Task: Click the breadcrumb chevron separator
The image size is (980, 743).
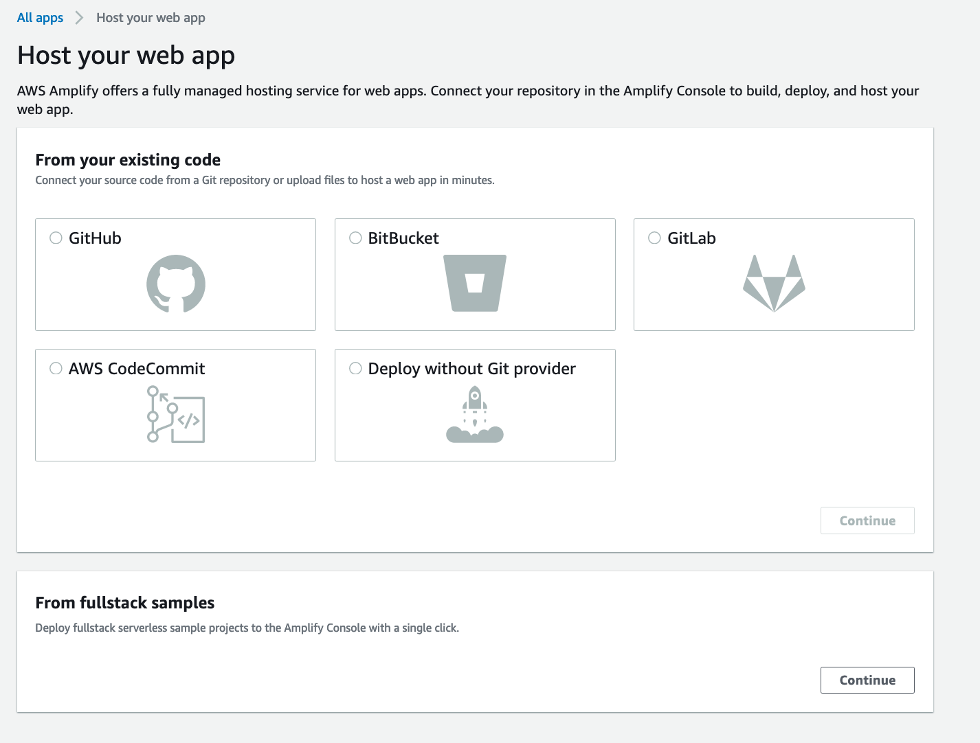Action: pos(79,18)
